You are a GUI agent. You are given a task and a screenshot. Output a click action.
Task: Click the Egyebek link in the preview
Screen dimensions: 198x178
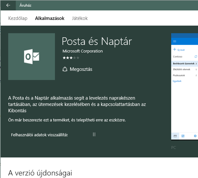[x=177, y=81]
